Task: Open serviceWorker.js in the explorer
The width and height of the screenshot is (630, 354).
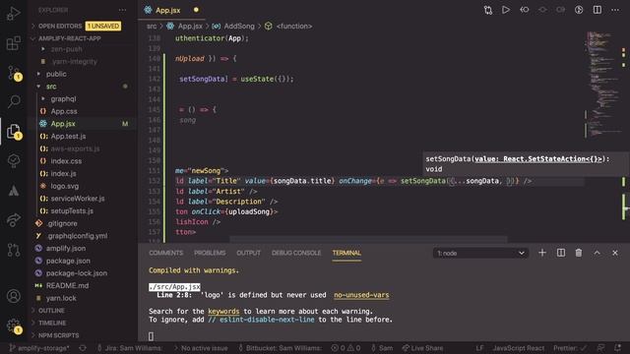Action: 78,199
